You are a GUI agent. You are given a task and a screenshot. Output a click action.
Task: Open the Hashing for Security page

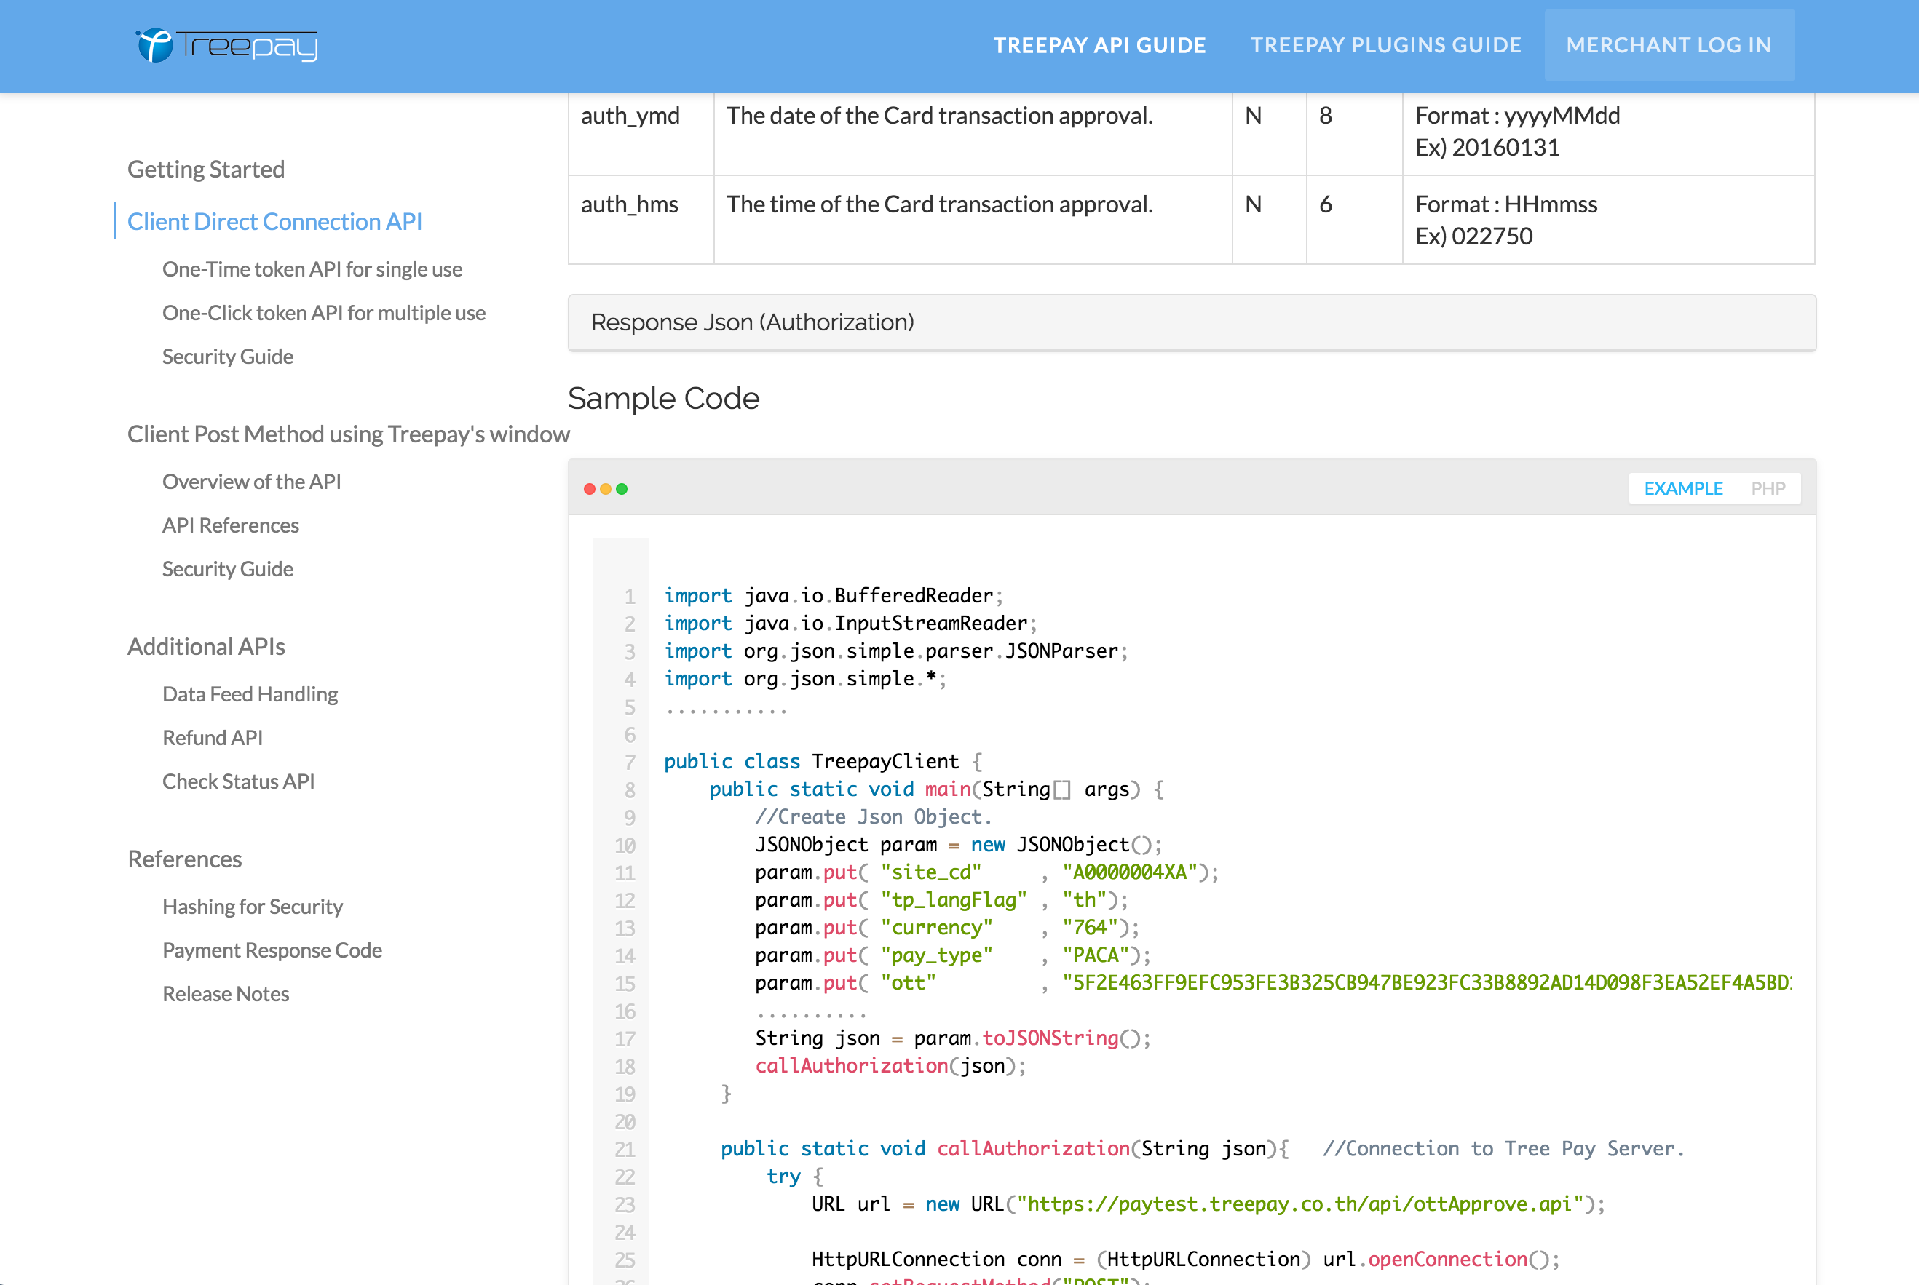pyautogui.click(x=253, y=906)
